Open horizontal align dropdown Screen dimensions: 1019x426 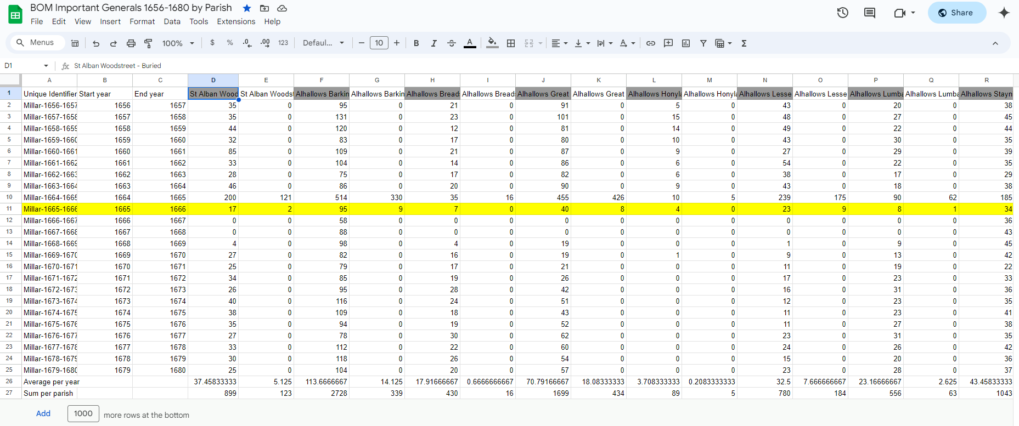(x=559, y=43)
